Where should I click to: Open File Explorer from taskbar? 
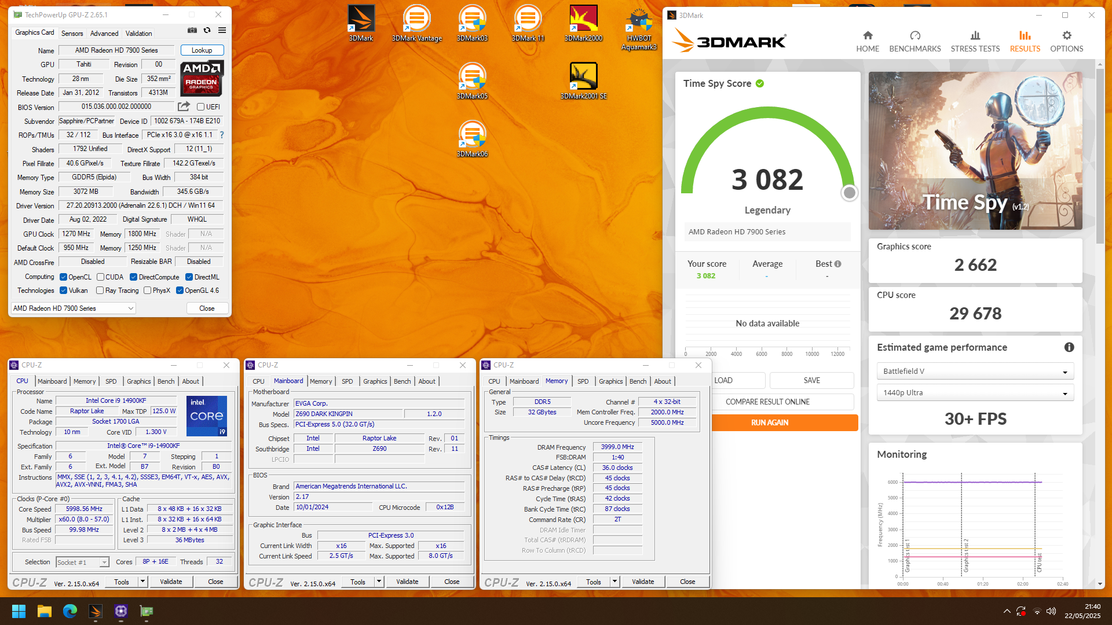[x=45, y=611]
